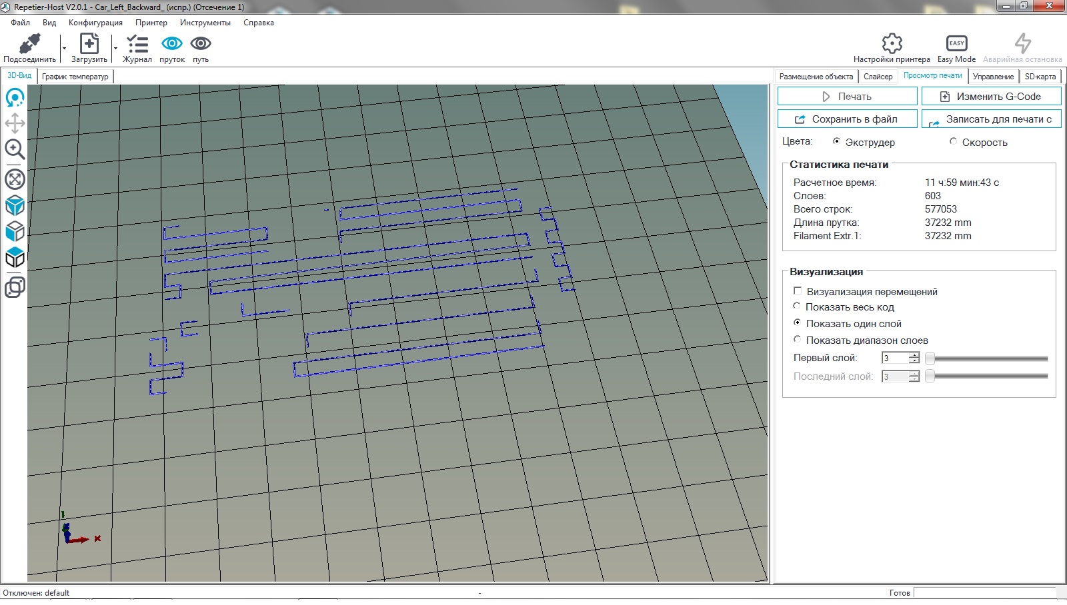This screenshot has height=605, width=1067.
Task: Open the Journal (Журнал) log icon
Action: coord(137,45)
